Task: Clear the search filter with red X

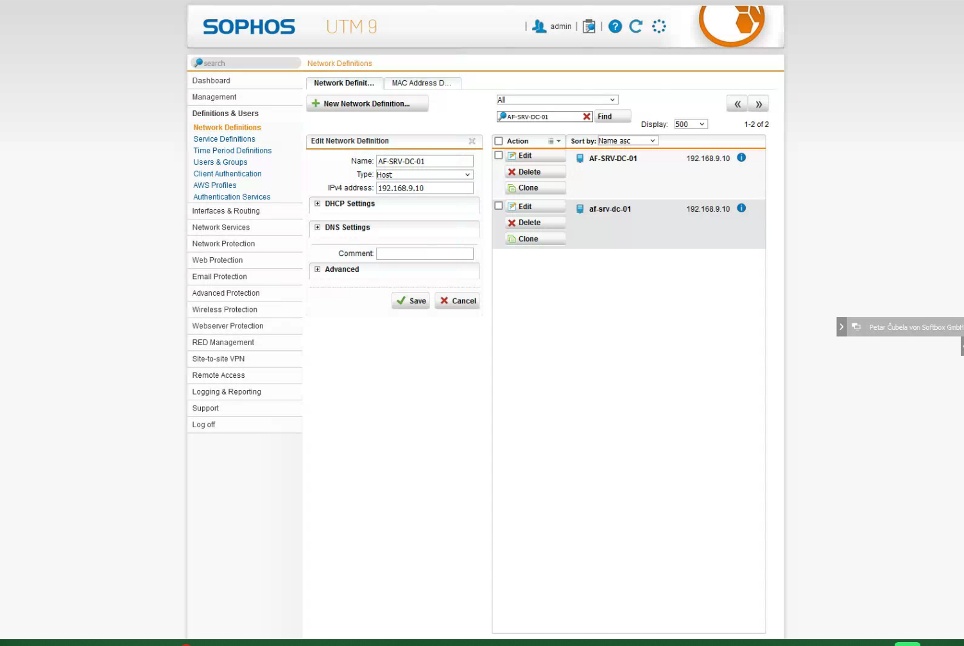Action: point(587,117)
